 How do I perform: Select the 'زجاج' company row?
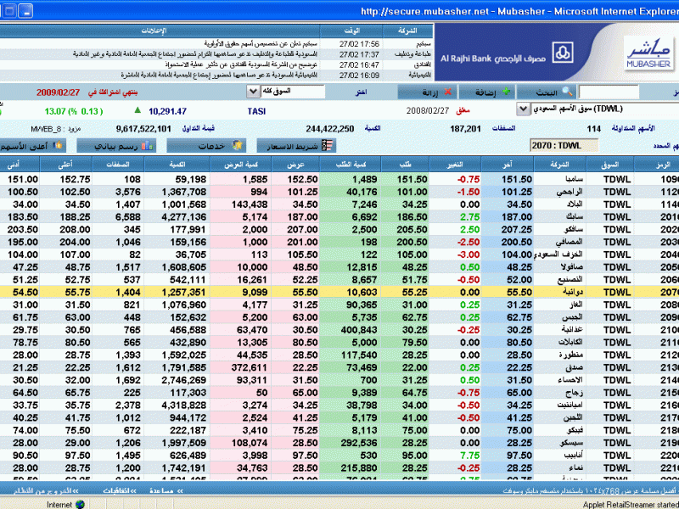point(339,393)
